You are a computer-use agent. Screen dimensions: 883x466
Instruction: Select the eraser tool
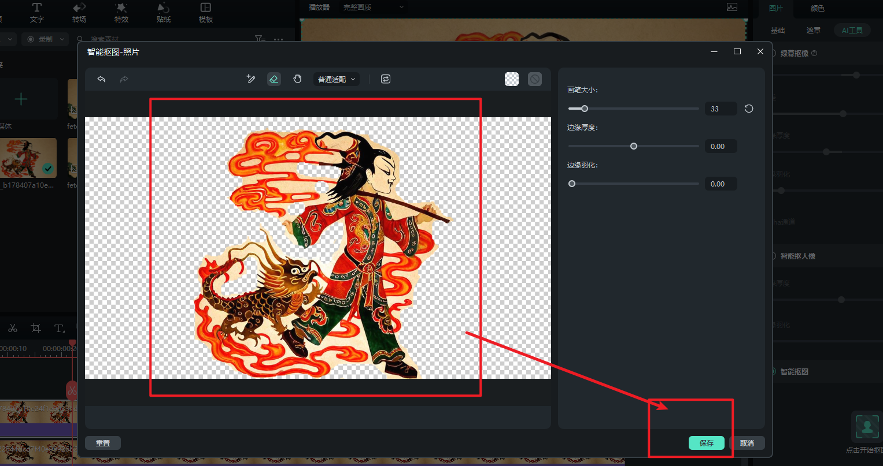click(x=274, y=79)
